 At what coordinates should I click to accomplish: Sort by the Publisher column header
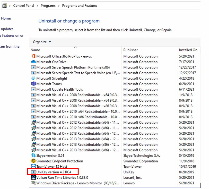point(130,50)
